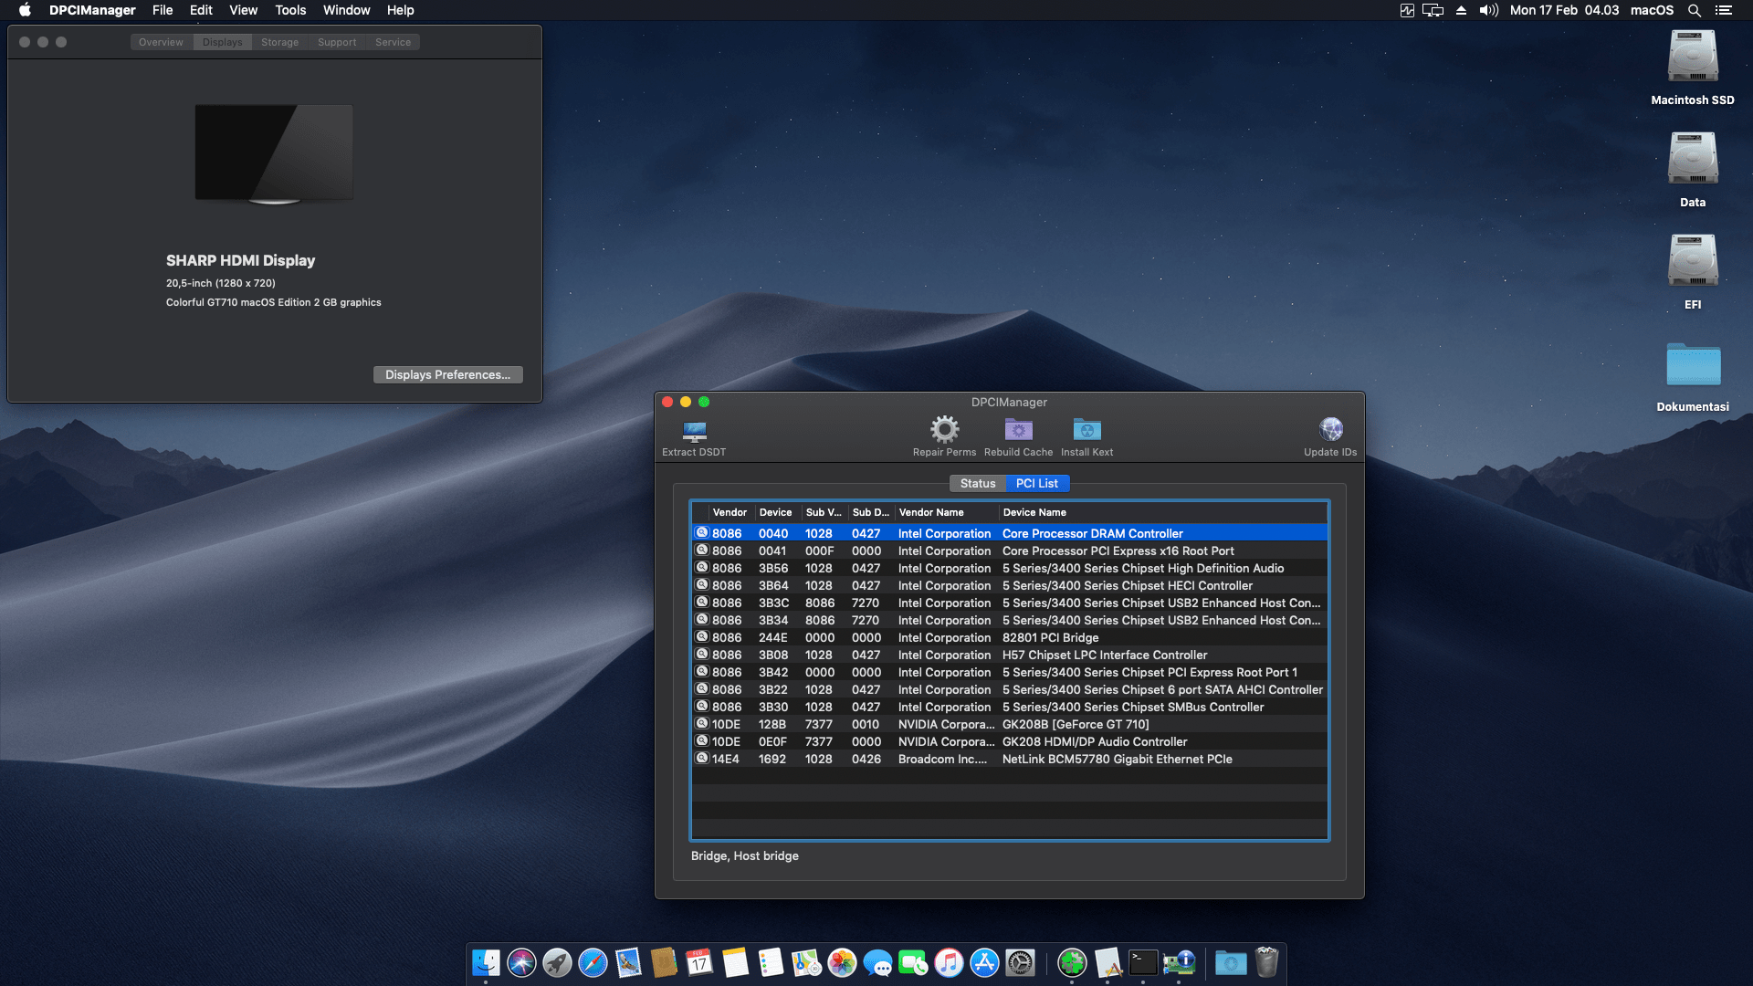Click Displays Preferences button
Screen dimensions: 1753x986
[447, 374]
